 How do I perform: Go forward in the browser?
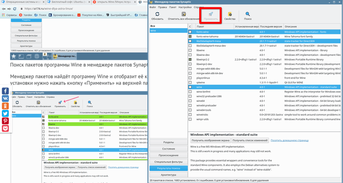coord(9,9)
